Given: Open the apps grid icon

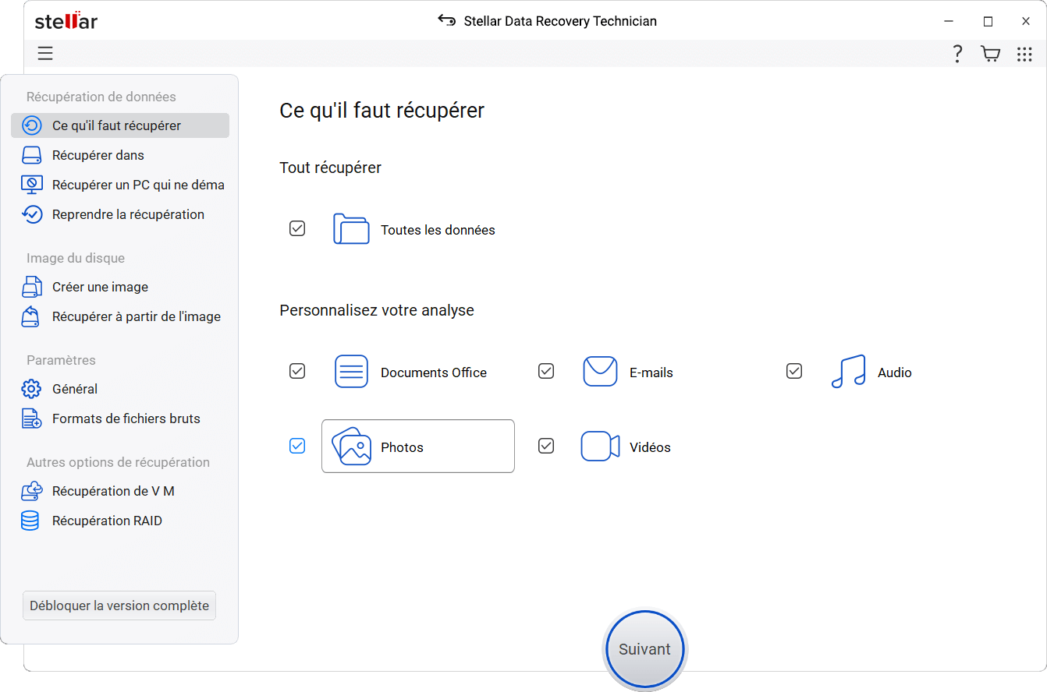Looking at the screenshot, I should (1024, 54).
